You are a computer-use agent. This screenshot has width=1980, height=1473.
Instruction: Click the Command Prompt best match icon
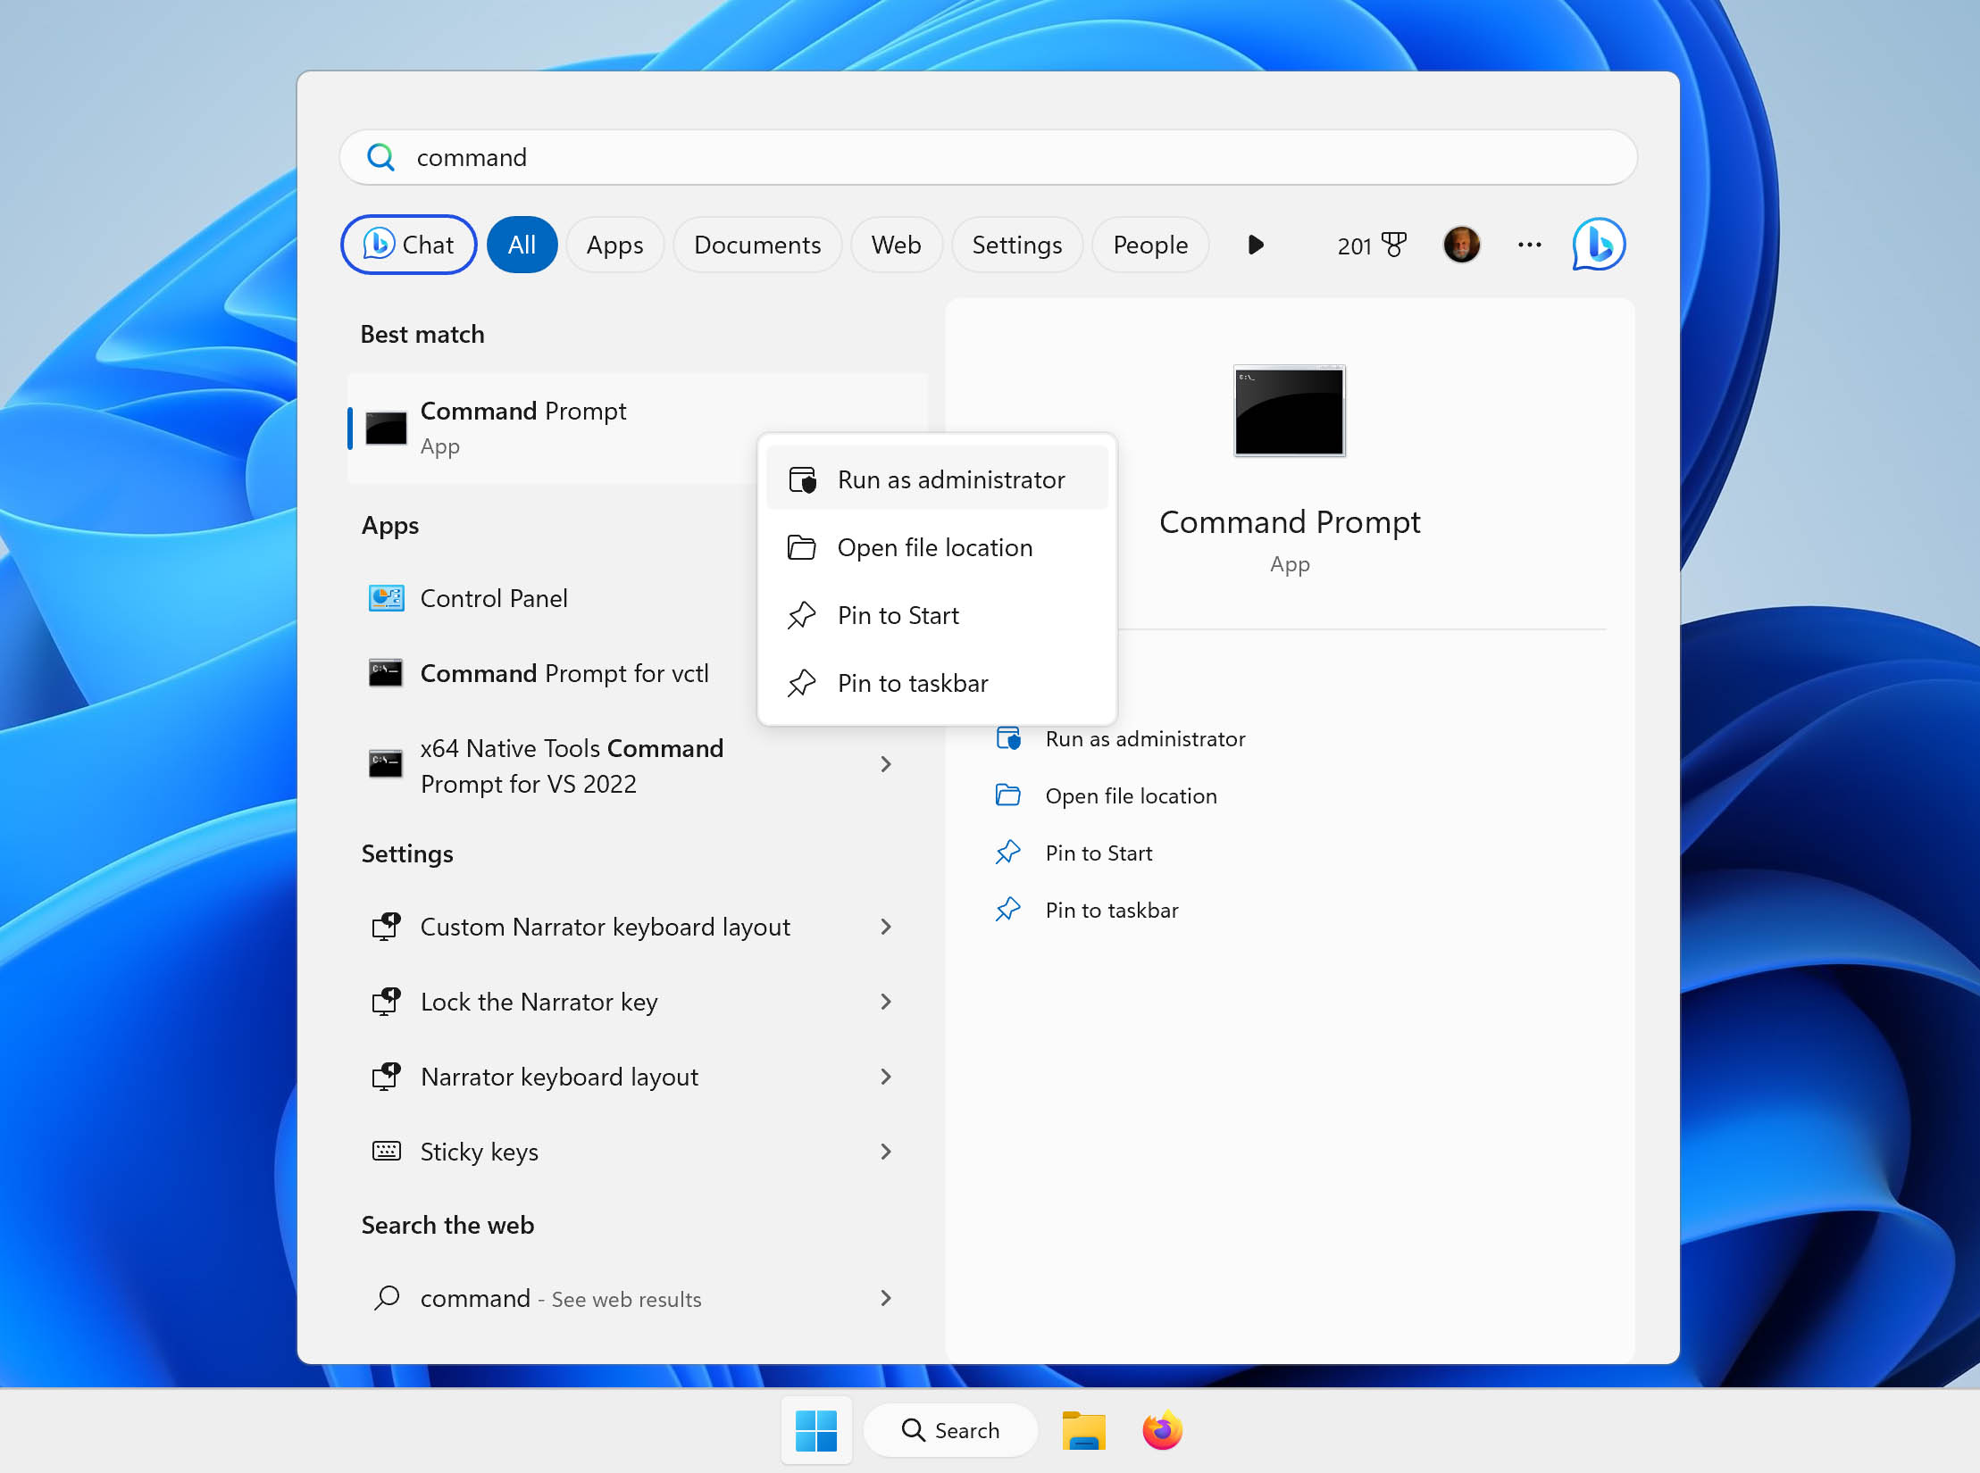pos(386,428)
